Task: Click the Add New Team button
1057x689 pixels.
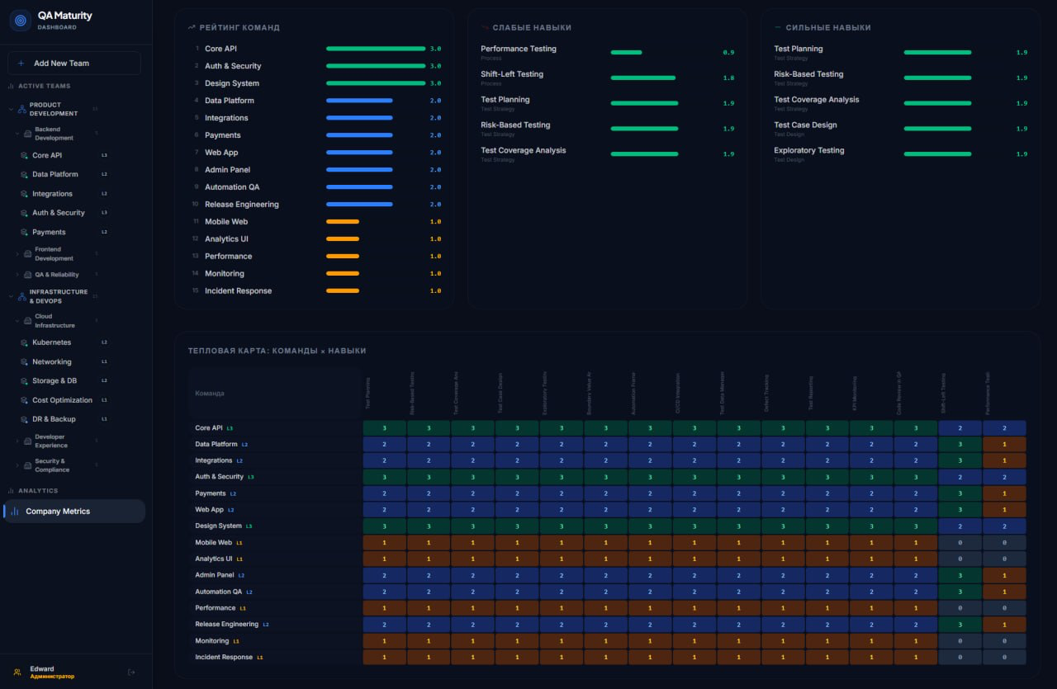Action: 74,64
